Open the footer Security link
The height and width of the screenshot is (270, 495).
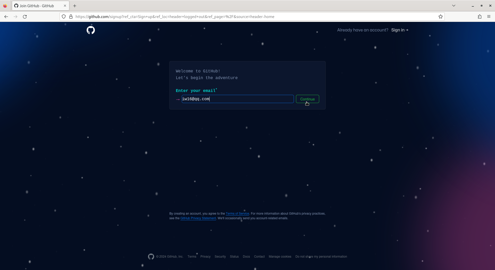coord(220,257)
